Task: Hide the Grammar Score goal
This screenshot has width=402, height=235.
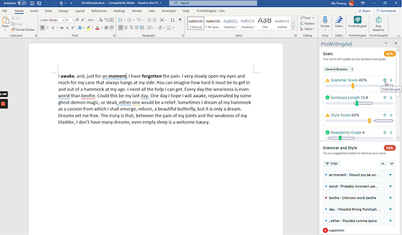Action: point(384,80)
